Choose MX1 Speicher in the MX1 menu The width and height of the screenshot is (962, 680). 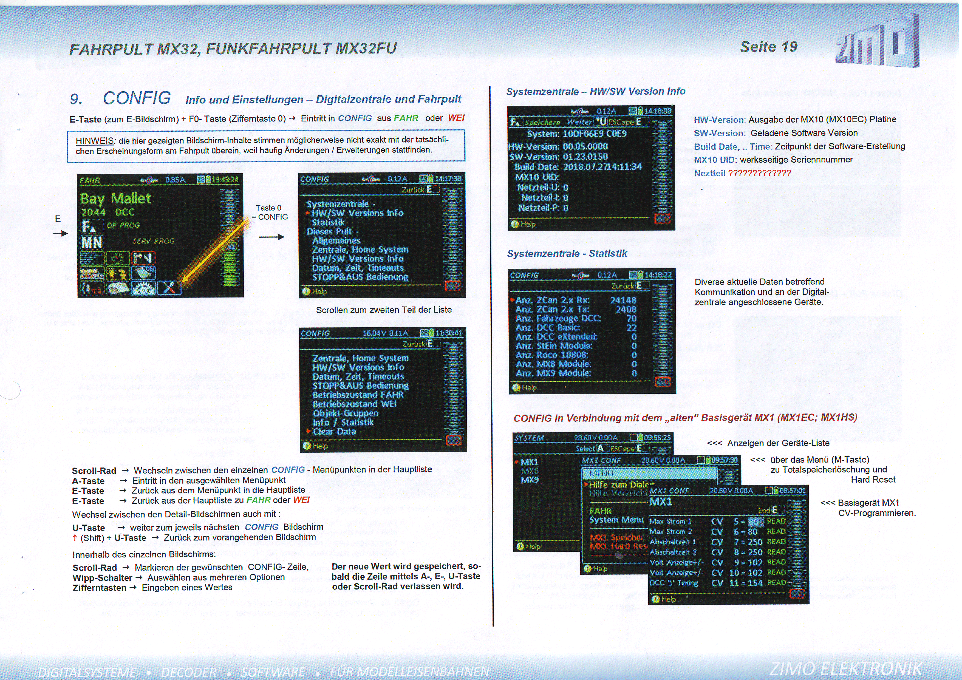[616, 537]
